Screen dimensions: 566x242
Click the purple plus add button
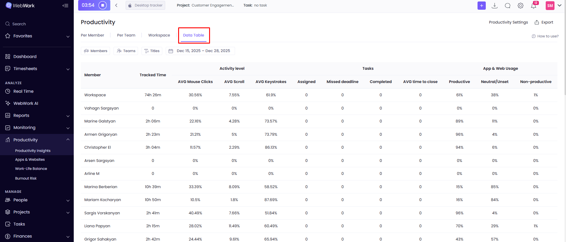[x=481, y=6]
